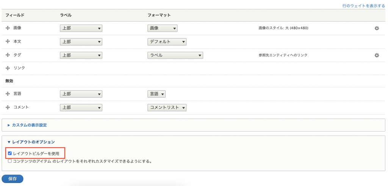Expand the カスタムの表示設定 section
The width and height of the screenshot is (388, 186).
tap(29, 125)
